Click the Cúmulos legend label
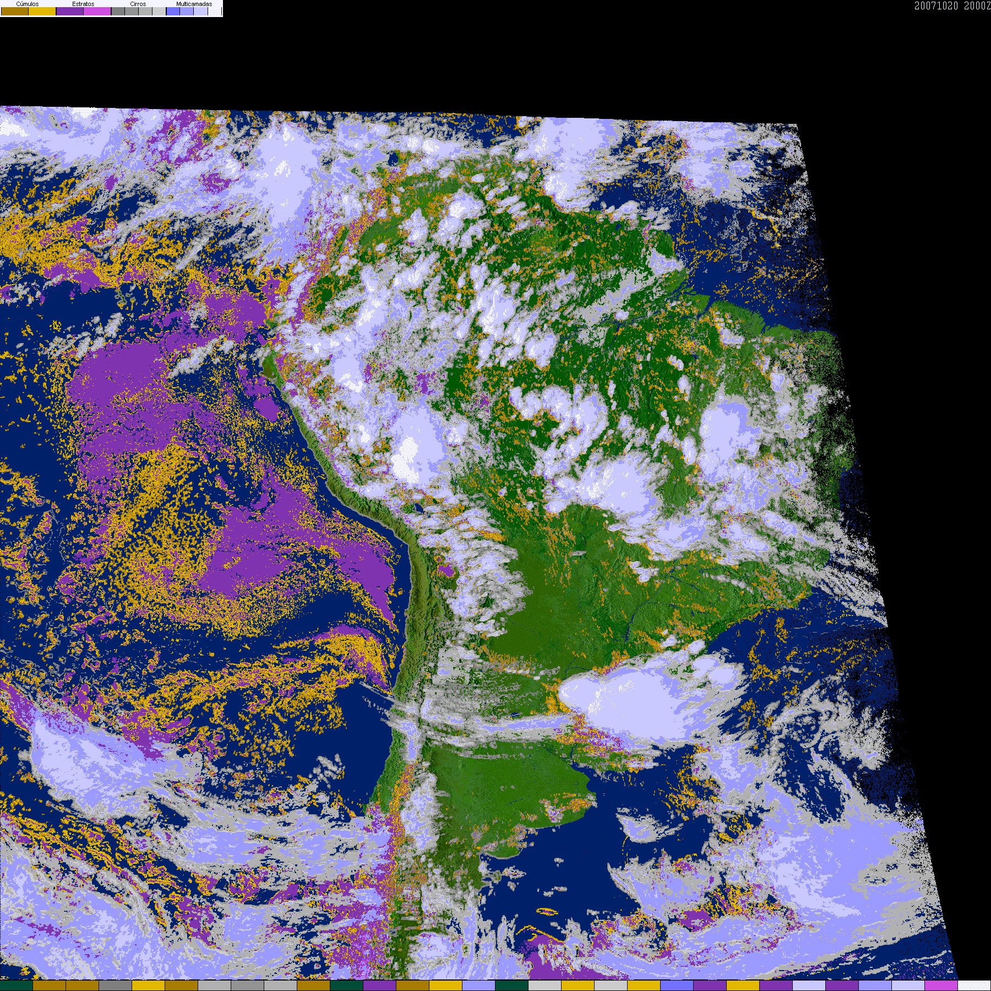 (28, 4)
